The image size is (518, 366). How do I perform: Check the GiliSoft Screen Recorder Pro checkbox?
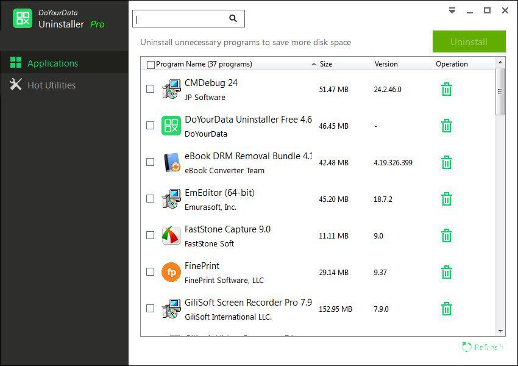click(x=150, y=309)
